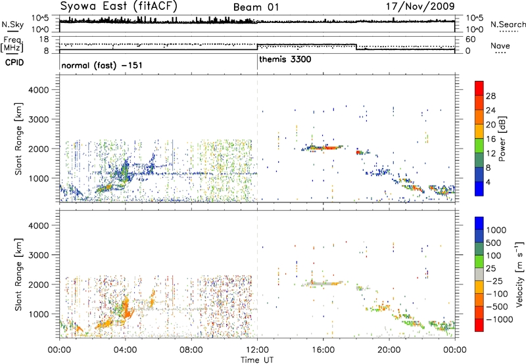Click the "60" Nave axis label

coord(471,39)
